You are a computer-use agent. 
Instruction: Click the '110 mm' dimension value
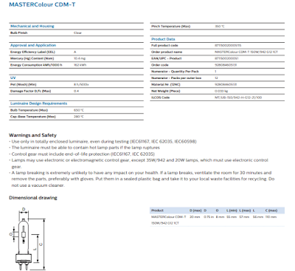click(271, 217)
